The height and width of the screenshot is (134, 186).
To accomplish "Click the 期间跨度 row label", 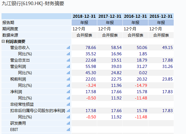I will click(x=10, y=29).
